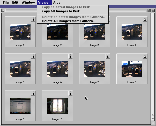156x126 pixels.
Task: Click the scrollbar down arrow
Action: click(x=153, y=119)
